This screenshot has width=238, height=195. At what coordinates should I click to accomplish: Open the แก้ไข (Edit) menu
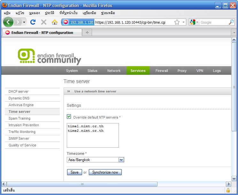click(x=20, y=13)
